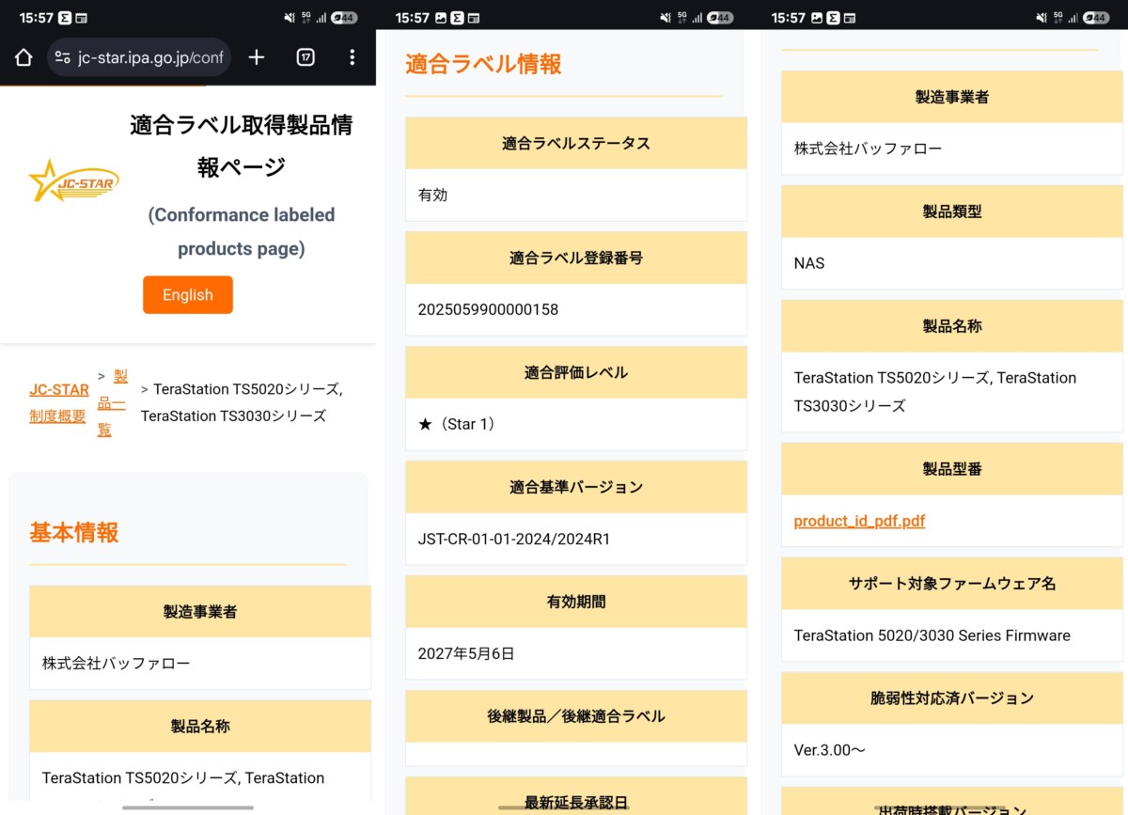Screen dimensions: 1128x815
Task: Click the status value 有効
Action: click(x=433, y=195)
